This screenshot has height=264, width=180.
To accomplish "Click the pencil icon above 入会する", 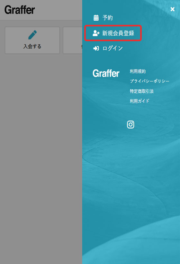I will click(x=32, y=35).
